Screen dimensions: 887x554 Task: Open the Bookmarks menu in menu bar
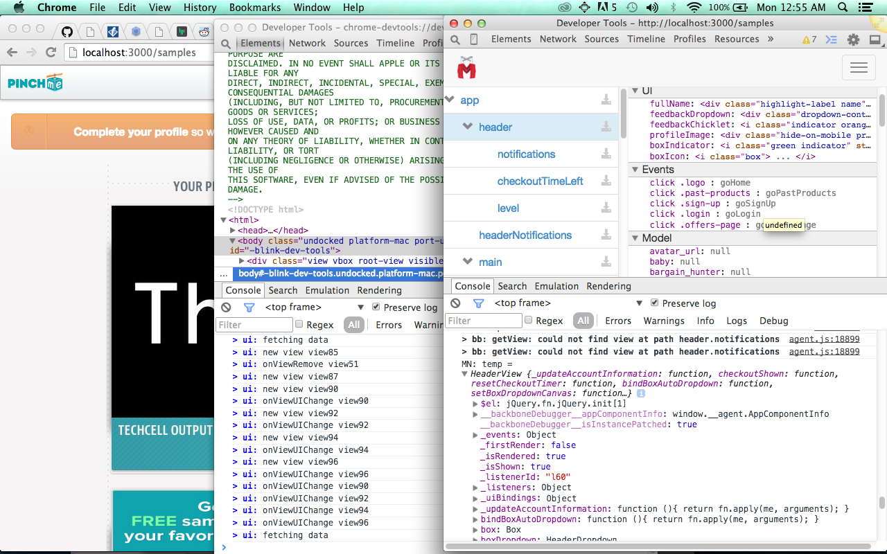coord(255,8)
